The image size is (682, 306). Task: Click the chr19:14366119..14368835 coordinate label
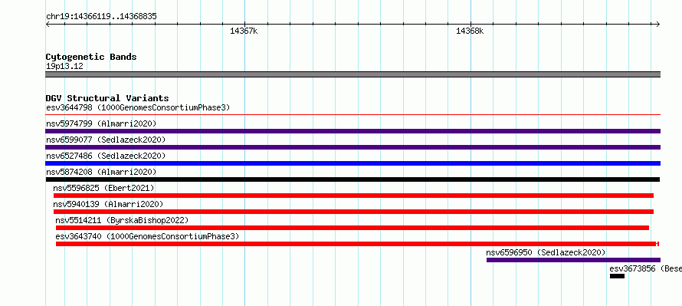(101, 17)
